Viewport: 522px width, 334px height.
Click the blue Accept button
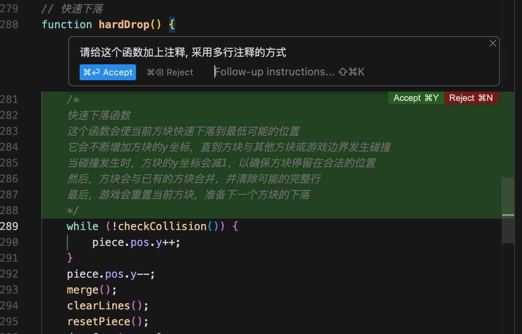[108, 72]
